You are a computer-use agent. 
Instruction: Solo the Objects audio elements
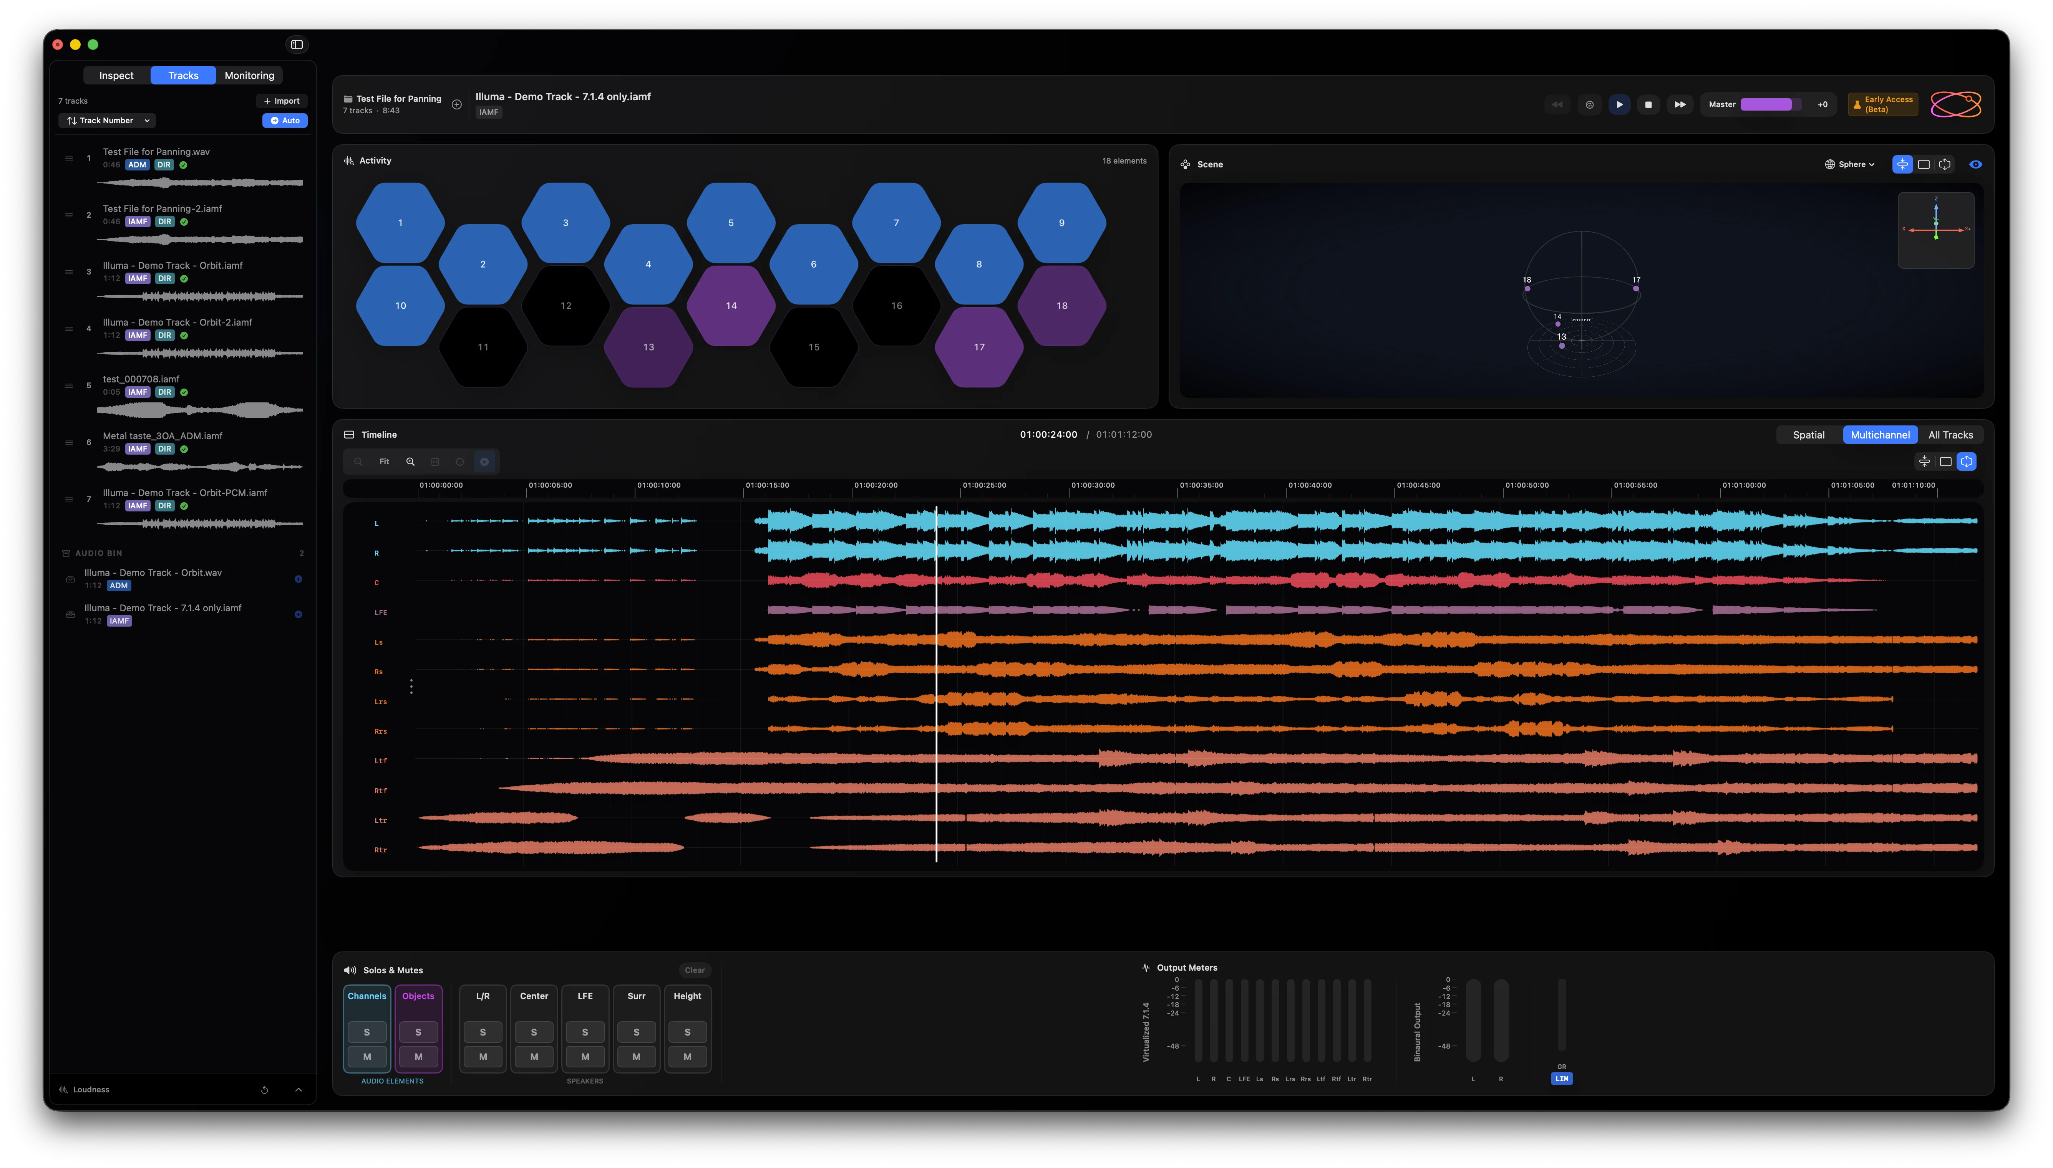pos(418,1032)
